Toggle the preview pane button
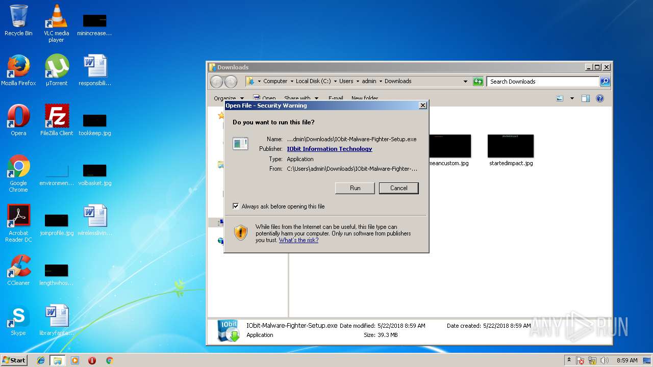 click(586, 98)
